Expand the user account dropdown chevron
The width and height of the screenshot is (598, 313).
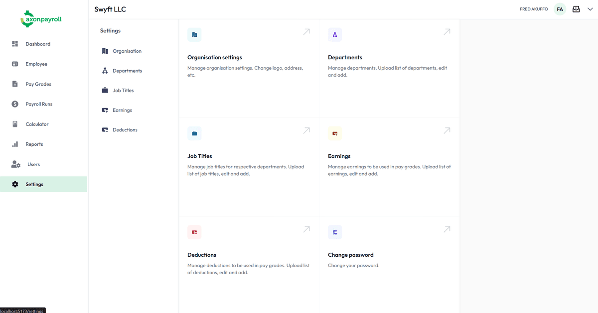click(590, 9)
